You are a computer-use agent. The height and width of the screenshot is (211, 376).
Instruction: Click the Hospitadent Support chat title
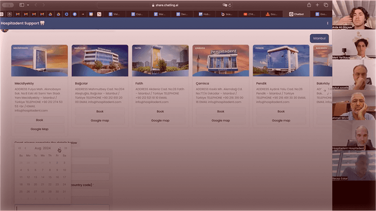[x=23, y=23]
